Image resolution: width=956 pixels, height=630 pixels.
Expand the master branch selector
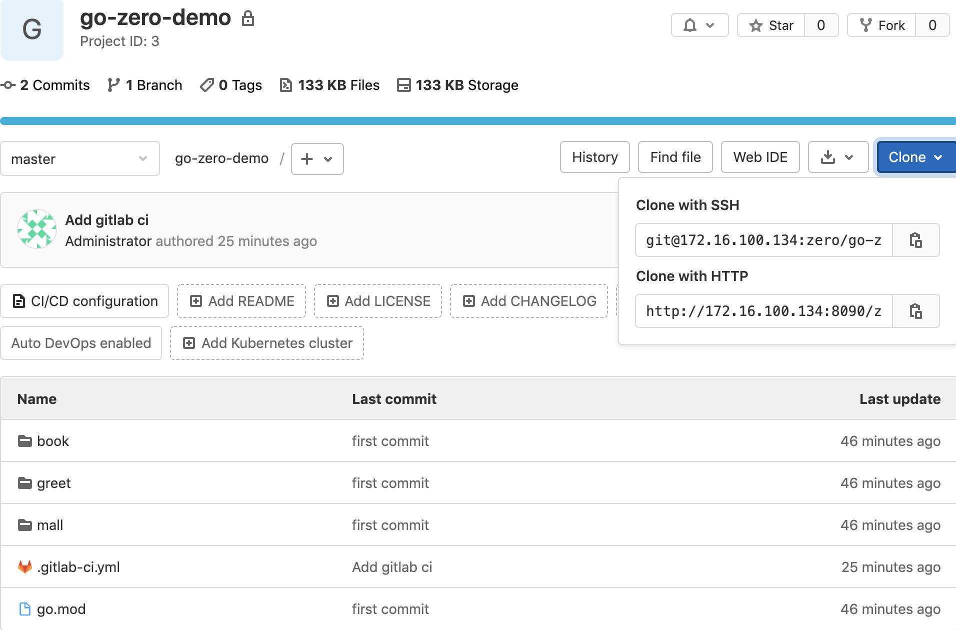coord(80,158)
